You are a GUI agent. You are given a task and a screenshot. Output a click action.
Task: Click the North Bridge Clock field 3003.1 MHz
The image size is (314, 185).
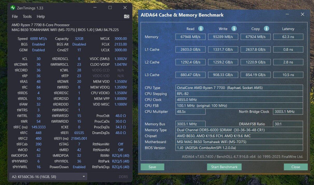tap(288, 112)
